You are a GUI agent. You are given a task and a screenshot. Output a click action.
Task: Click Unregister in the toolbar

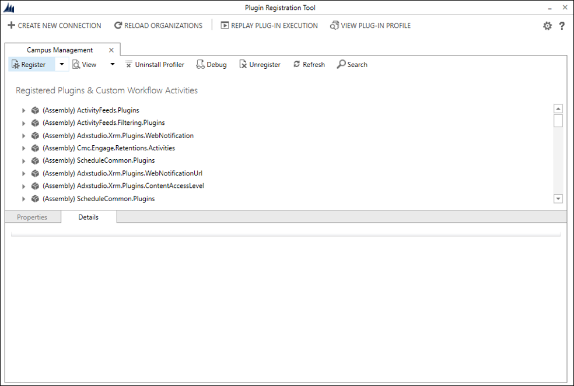(260, 65)
